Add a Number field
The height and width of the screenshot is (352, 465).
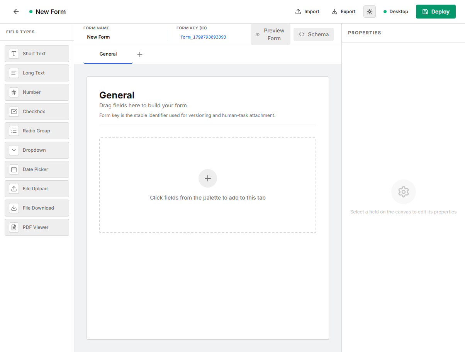pos(37,92)
